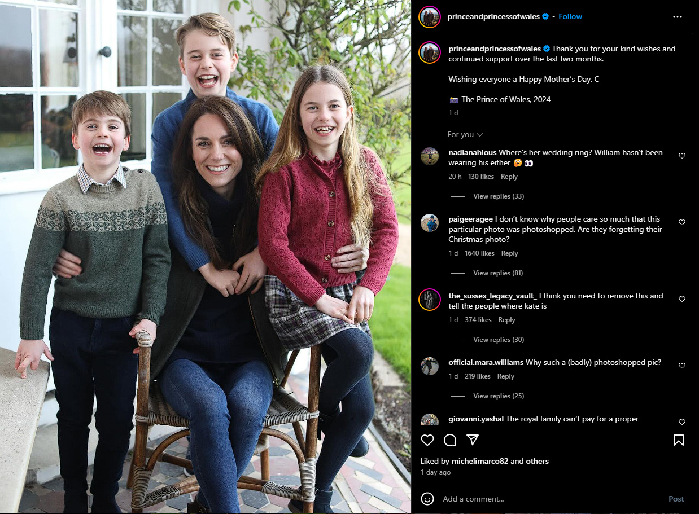Like paigeeragee's comment

(681, 222)
